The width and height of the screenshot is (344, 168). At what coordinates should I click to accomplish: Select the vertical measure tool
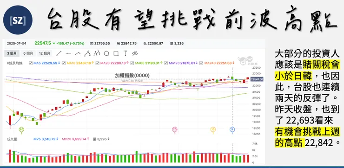(x=126, y=53)
